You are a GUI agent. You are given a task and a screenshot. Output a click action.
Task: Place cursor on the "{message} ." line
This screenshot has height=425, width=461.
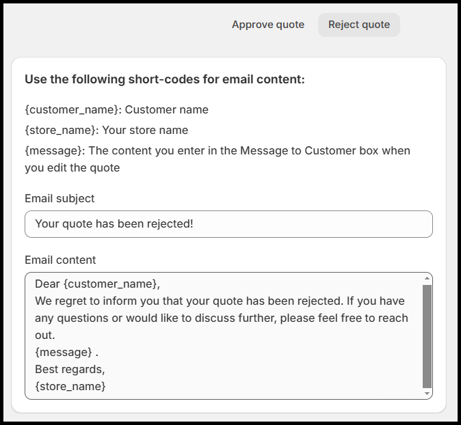click(67, 352)
